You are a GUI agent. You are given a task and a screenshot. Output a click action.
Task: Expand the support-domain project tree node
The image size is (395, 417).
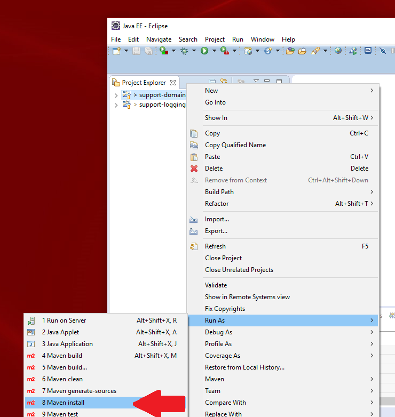[x=116, y=95]
